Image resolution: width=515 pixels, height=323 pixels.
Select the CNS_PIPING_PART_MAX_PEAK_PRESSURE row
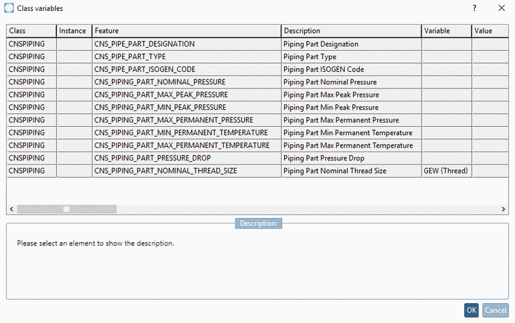coord(257,95)
